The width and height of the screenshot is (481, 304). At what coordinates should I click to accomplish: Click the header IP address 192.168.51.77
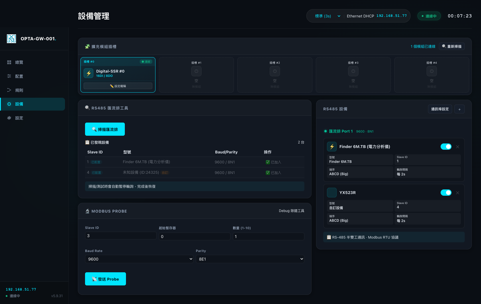(391, 16)
